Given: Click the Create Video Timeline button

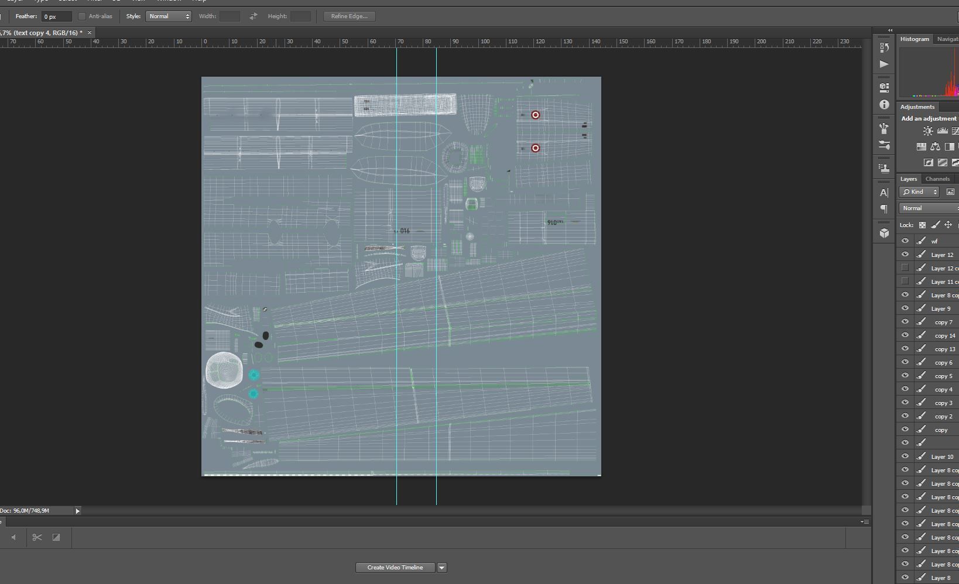Looking at the screenshot, I should pyautogui.click(x=395, y=568).
